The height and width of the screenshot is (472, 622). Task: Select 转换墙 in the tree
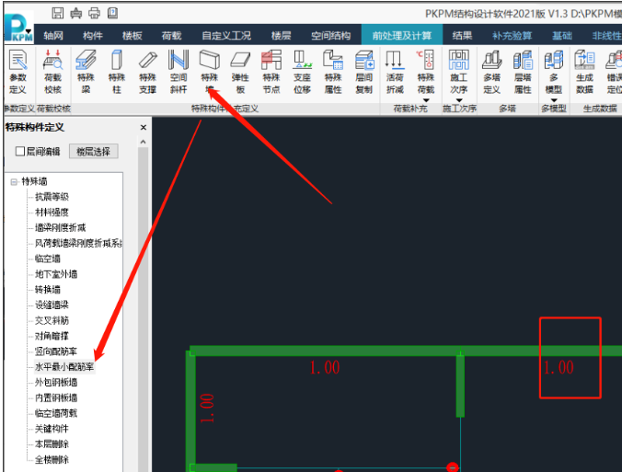pos(48,290)
